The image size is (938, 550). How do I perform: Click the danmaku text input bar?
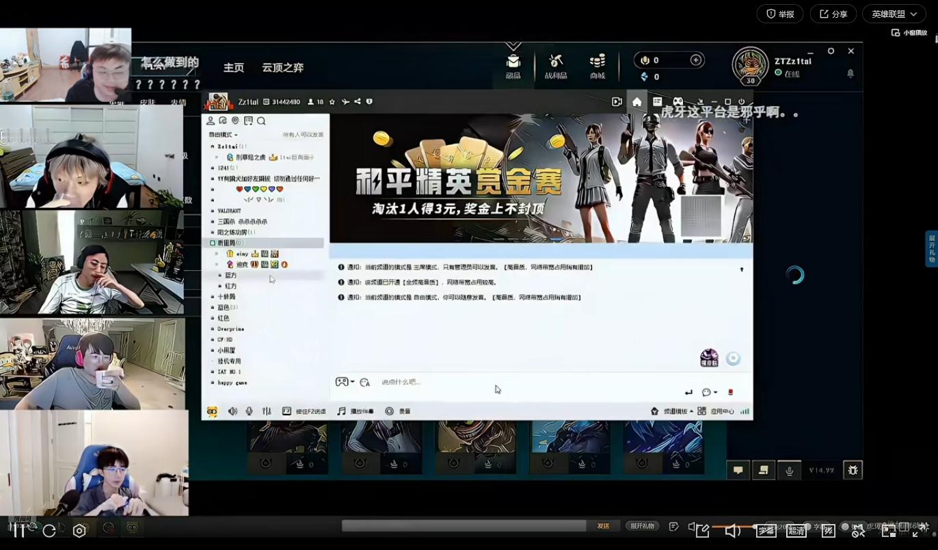click(464, 525)
